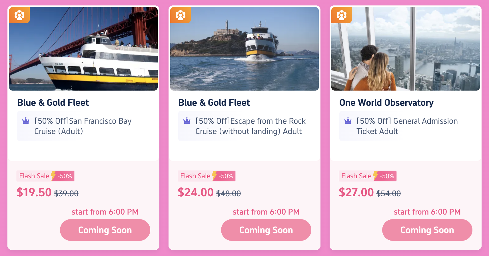This screenshot has height=256, width=489.
Task: Select the One World Observatory title
Action: (386, 103)
